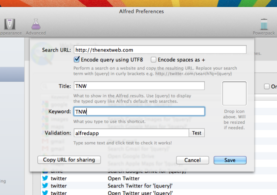Click Twitter icon beside Open Twitter user row
Screen dimensions: 277x195
[x=45, y=193]
